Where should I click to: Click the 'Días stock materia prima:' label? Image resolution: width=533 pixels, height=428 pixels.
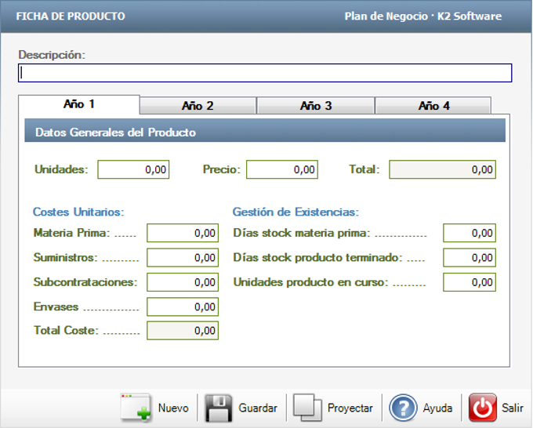tap(302, 233)
